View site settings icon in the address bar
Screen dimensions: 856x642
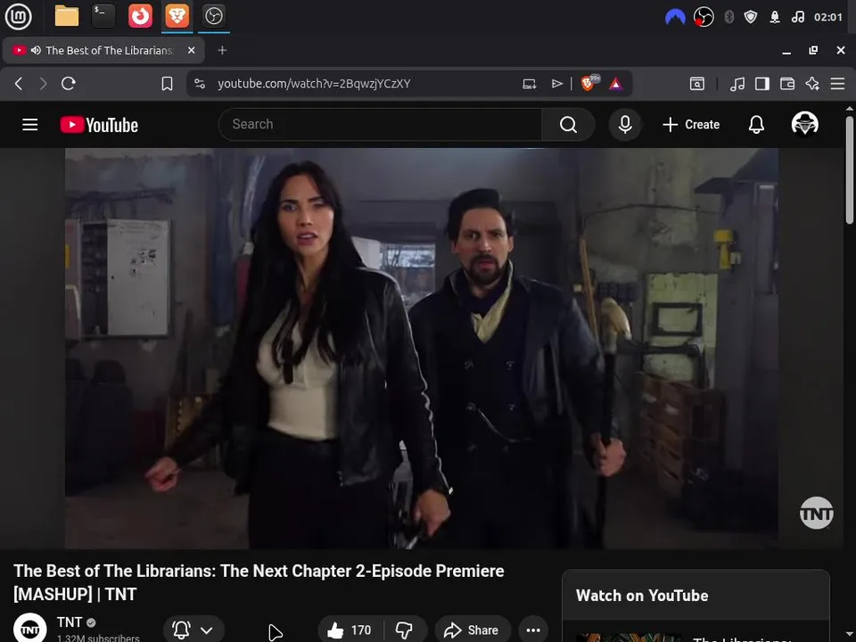tap(200, 84)
